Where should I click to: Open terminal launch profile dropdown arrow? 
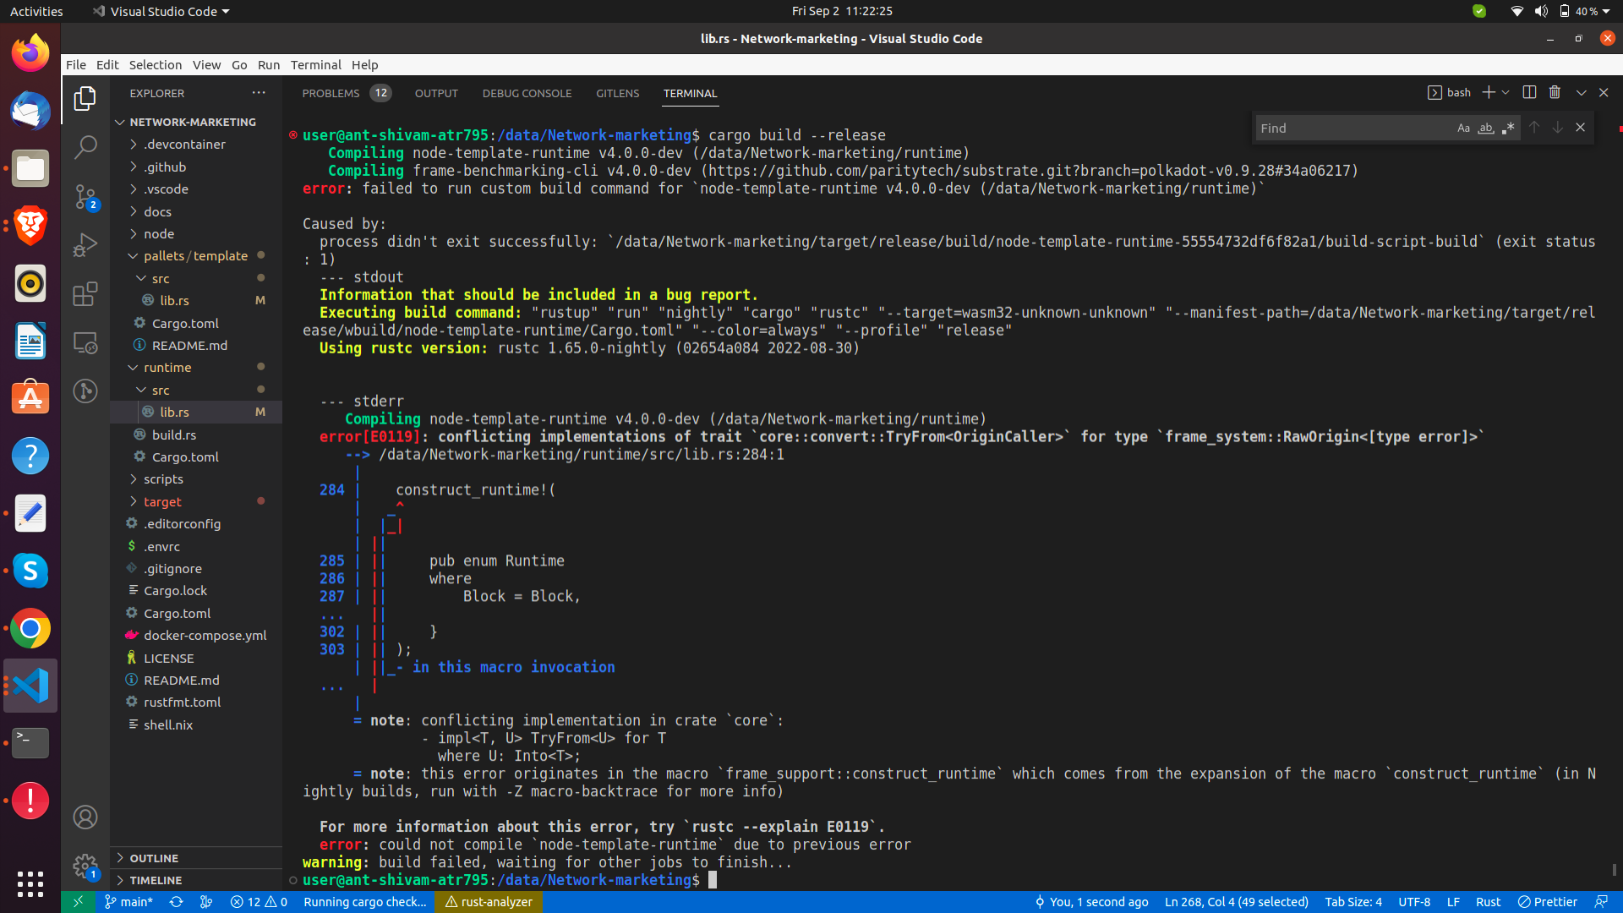point(1506,92)
